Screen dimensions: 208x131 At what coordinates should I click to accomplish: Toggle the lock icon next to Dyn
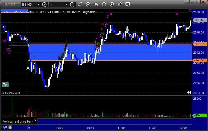(10, 127)
